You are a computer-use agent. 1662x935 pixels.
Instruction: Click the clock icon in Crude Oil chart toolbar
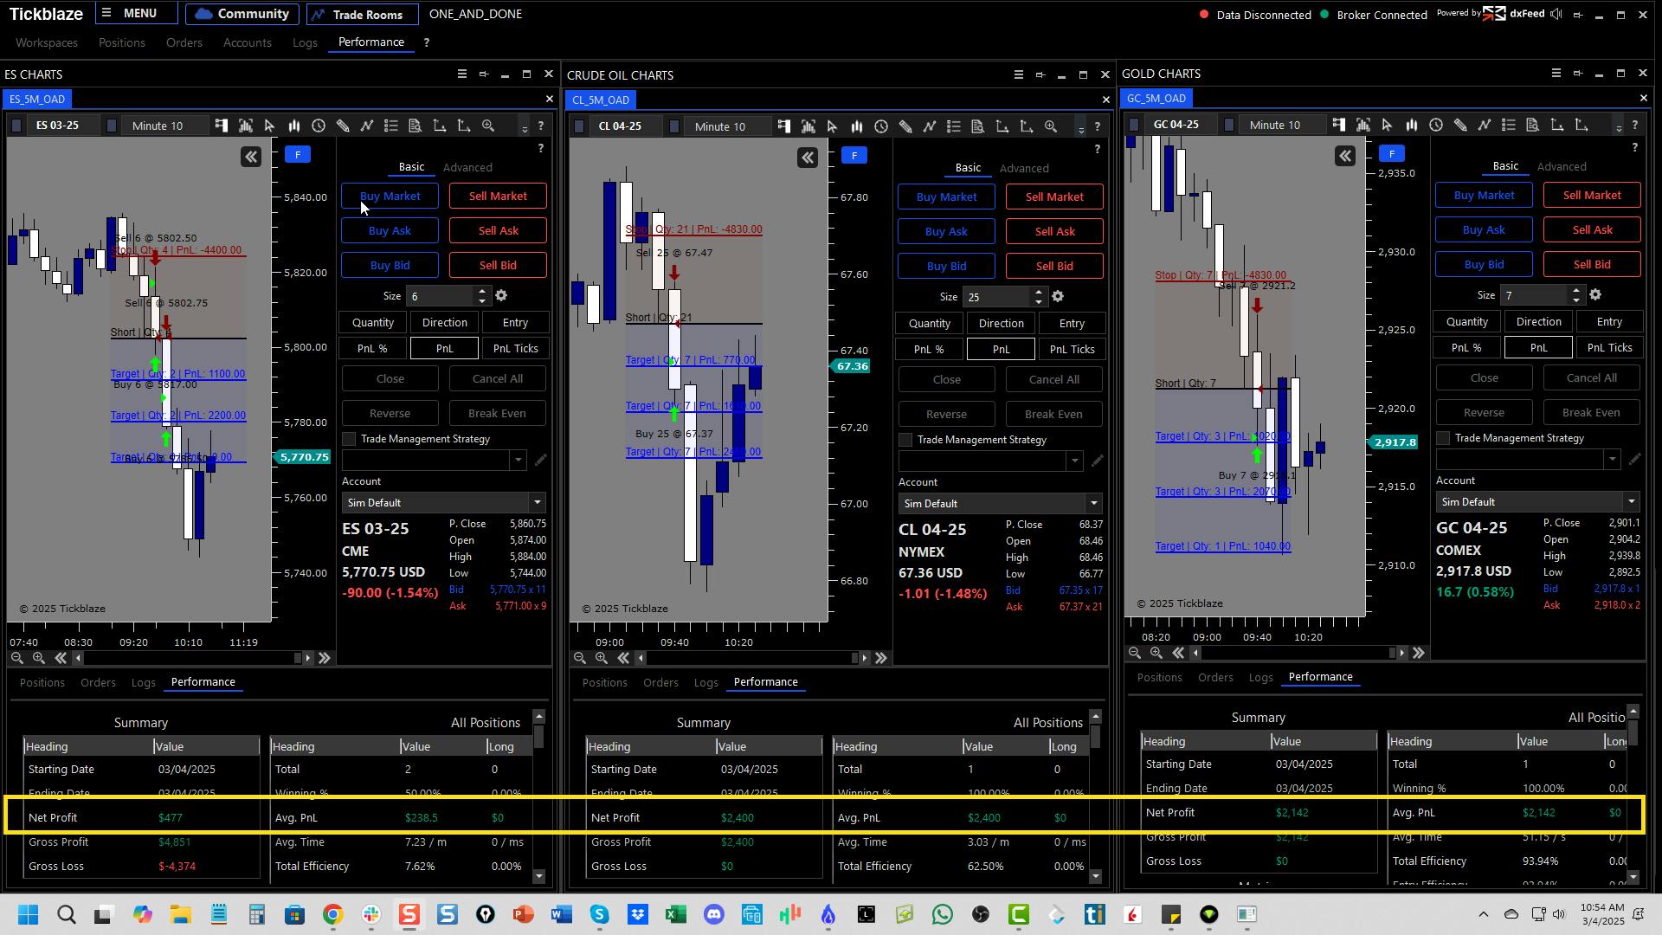tap(881, 127)
